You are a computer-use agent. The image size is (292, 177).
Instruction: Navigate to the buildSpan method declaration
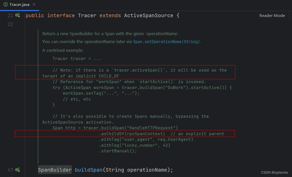coord(88,170)
